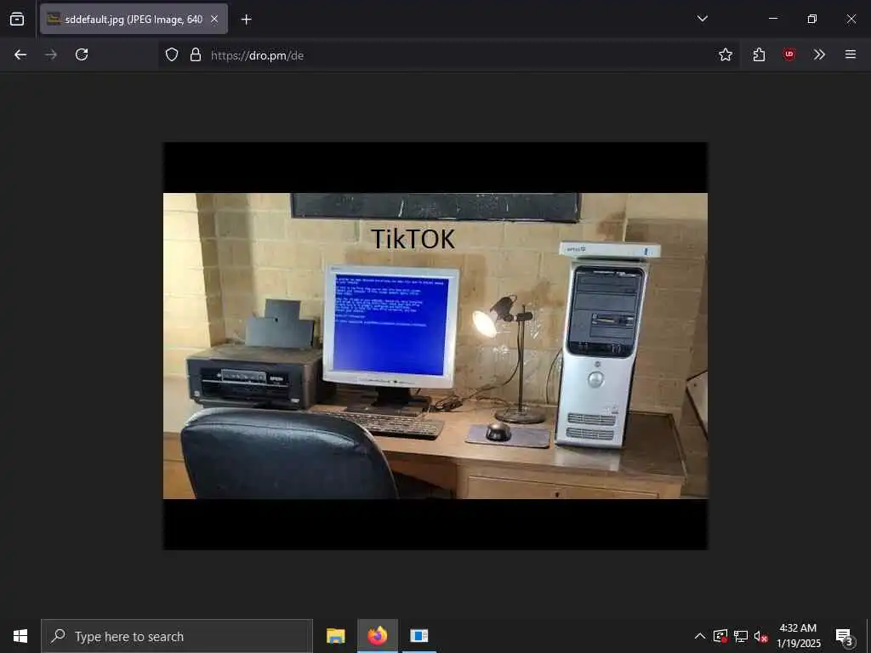Screen dimensions: 871x653
Task: Expand more tools overflow chevrons
Action: (x=819, y=55)
